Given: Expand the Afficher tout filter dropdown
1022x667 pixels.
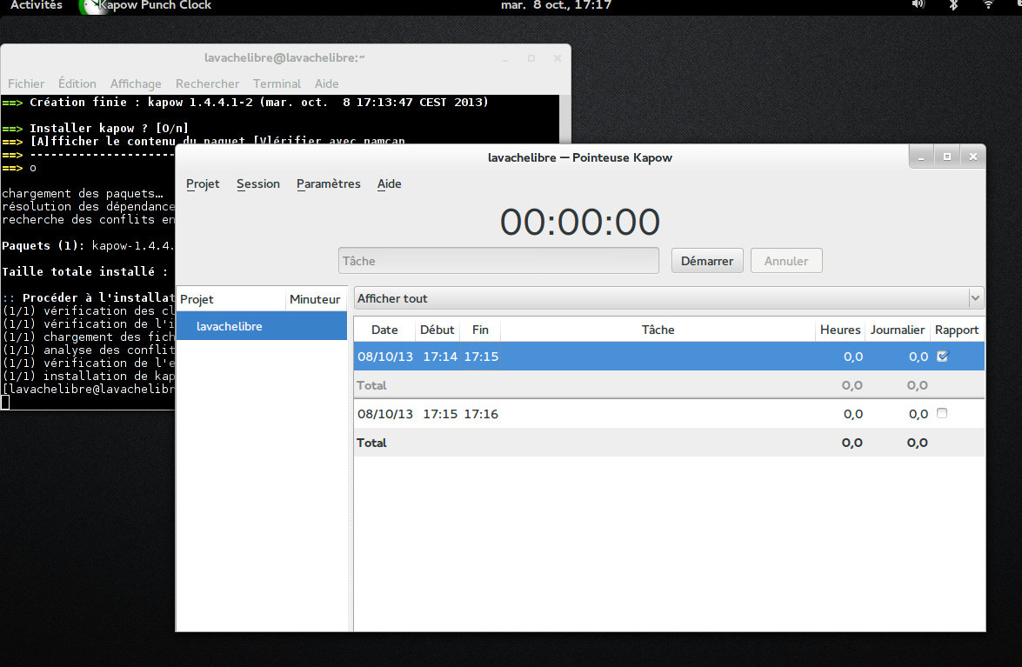Looking at the screenshot, I should click(669, 298).
